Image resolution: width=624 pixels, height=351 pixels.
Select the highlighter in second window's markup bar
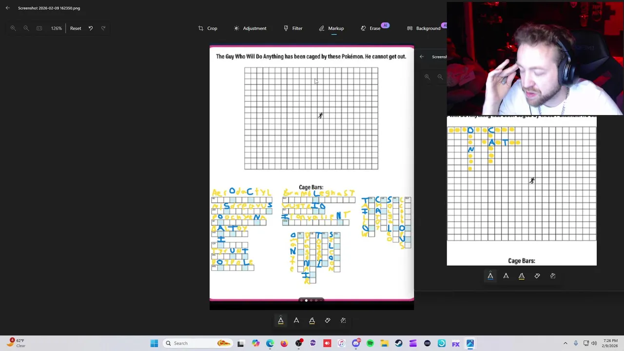tap(522, 276)
